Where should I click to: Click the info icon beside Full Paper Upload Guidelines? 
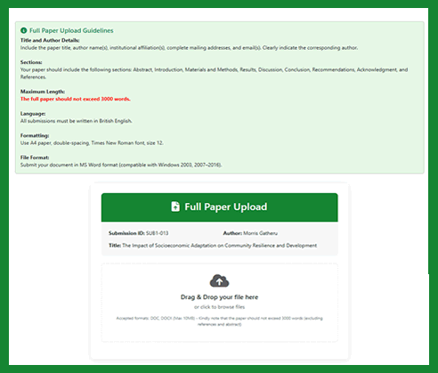(x=23, y=30)
